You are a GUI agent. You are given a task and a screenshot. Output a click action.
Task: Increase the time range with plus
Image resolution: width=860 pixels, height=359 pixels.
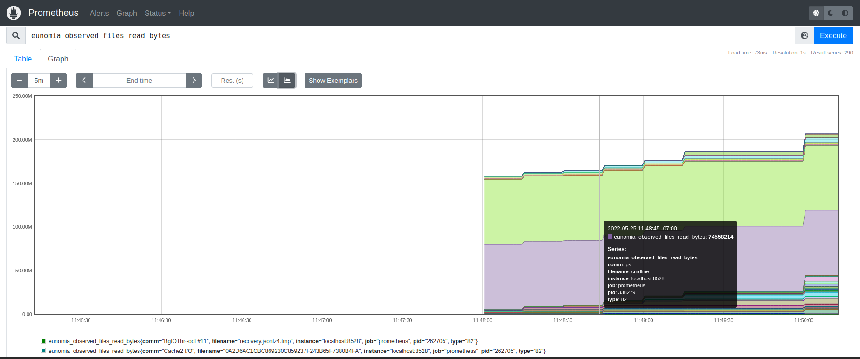point(59,81)
